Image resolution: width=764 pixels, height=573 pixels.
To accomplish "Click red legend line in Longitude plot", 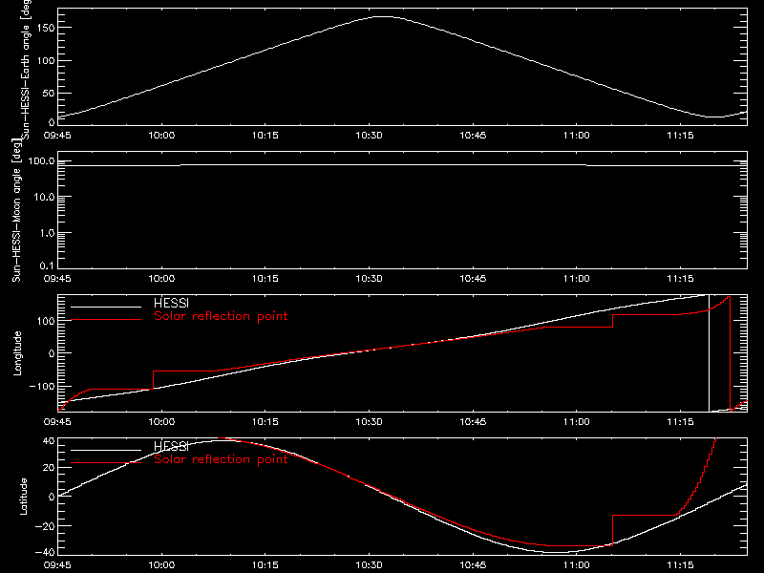I will click(x=106, y=320).
